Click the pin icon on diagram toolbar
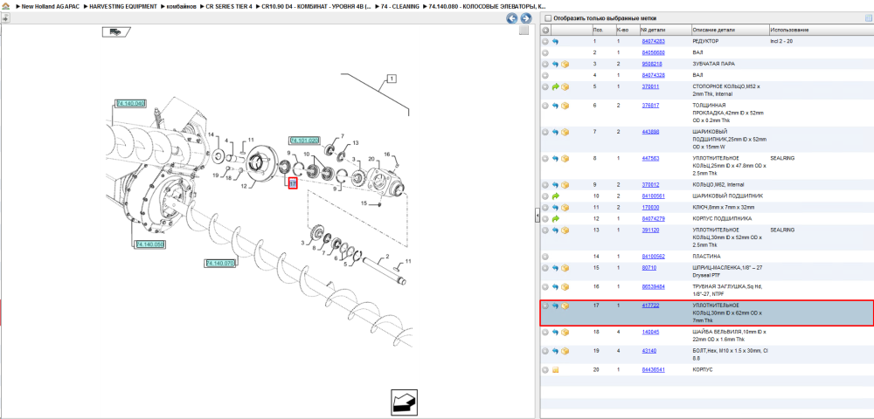The height and width of the screenshot is (419, 874). [x=5, y=17]
